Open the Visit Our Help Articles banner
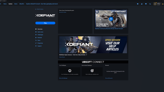 (93, 45)
